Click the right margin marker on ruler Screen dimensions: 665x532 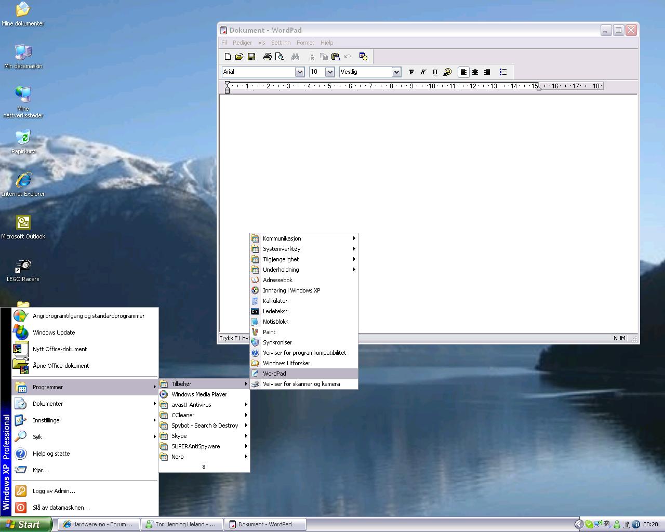click(539, 88)
